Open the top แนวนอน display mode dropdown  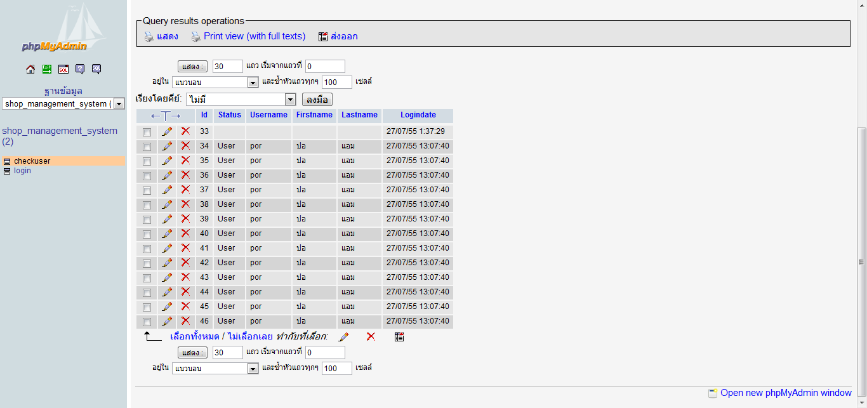click(253, 82)
